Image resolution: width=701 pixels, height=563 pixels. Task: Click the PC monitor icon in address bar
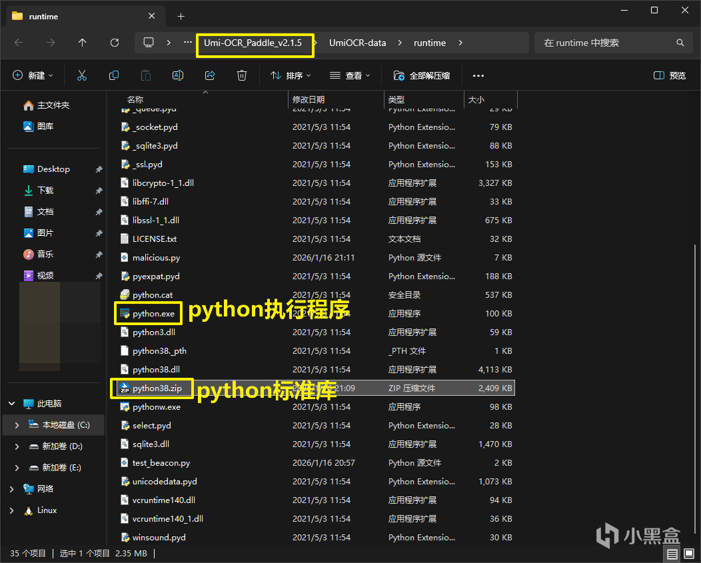click(x=149, y=43)
